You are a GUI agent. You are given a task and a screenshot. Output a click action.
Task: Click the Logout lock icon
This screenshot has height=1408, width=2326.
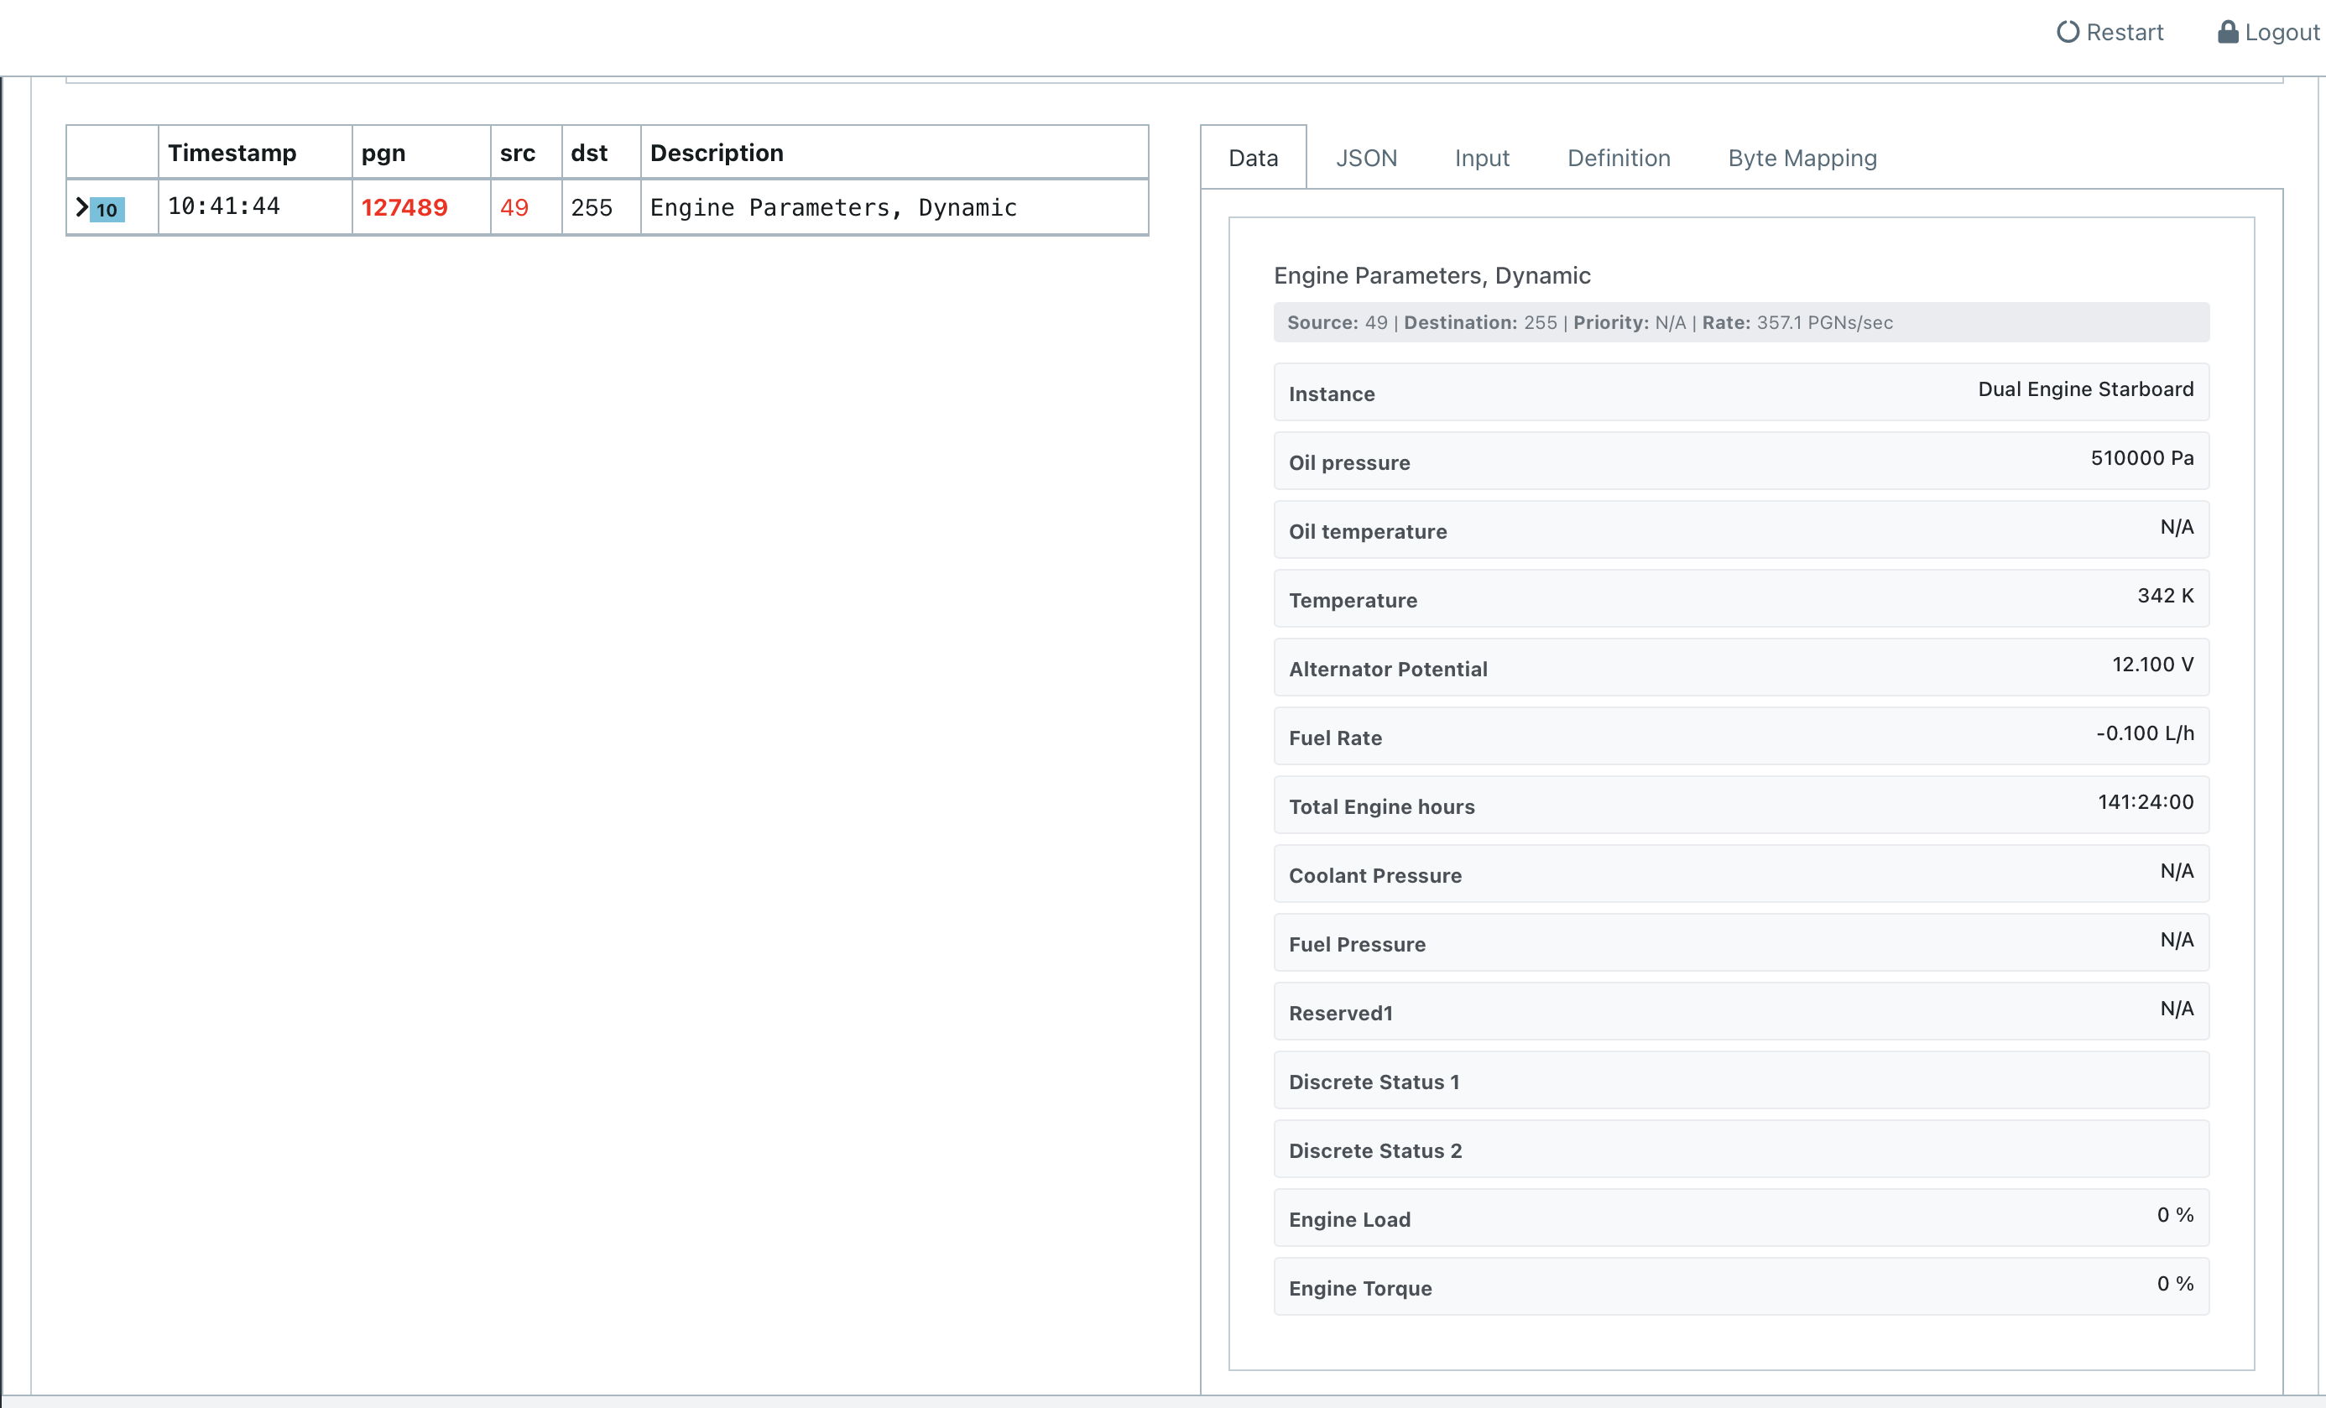[2227, 32]
